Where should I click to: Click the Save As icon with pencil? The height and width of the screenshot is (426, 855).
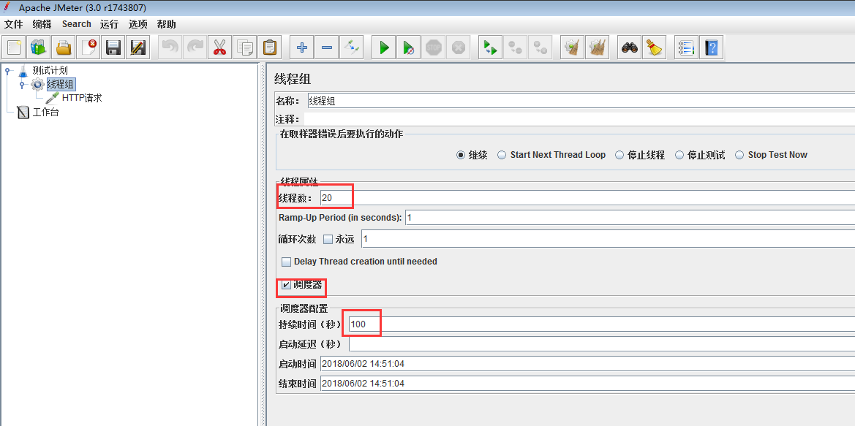[x=138, y=47]
